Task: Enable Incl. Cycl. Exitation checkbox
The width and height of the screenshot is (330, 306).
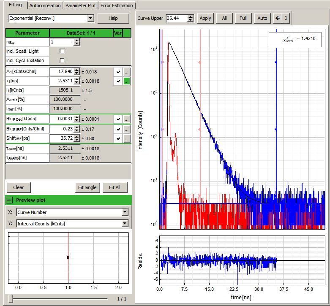Action: pos(63,60)
